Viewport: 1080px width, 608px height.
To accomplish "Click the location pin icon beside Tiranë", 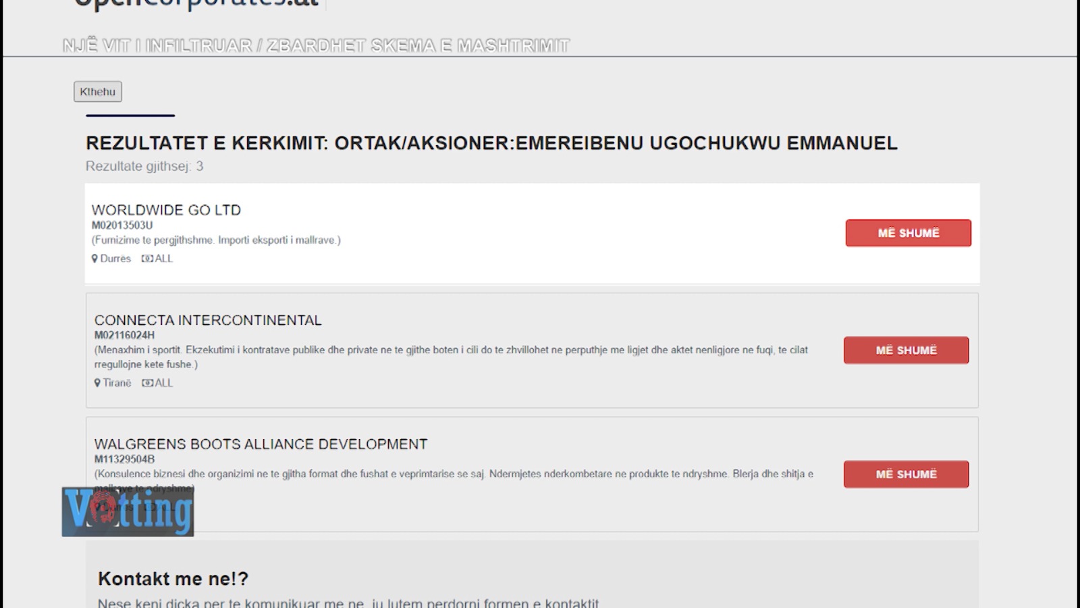I will coord(97,383).
